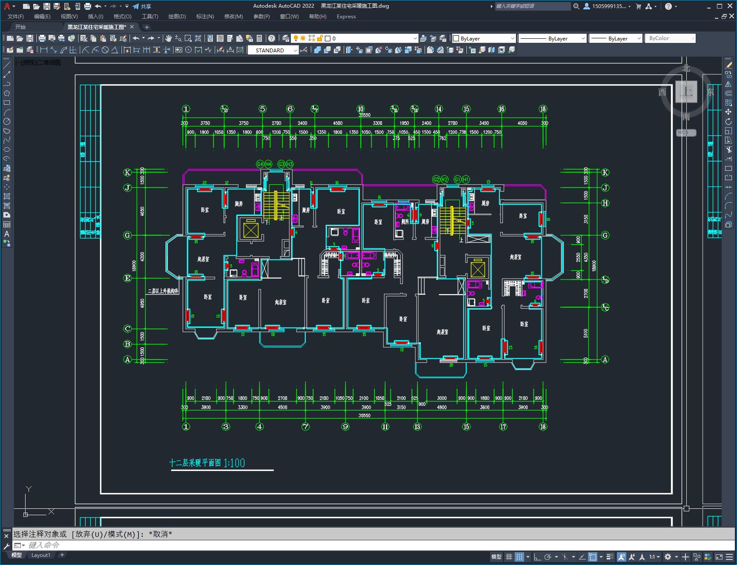Toggle drawing grid display in status bar
This screenshot has height=565, width=737.
point(509,556)
